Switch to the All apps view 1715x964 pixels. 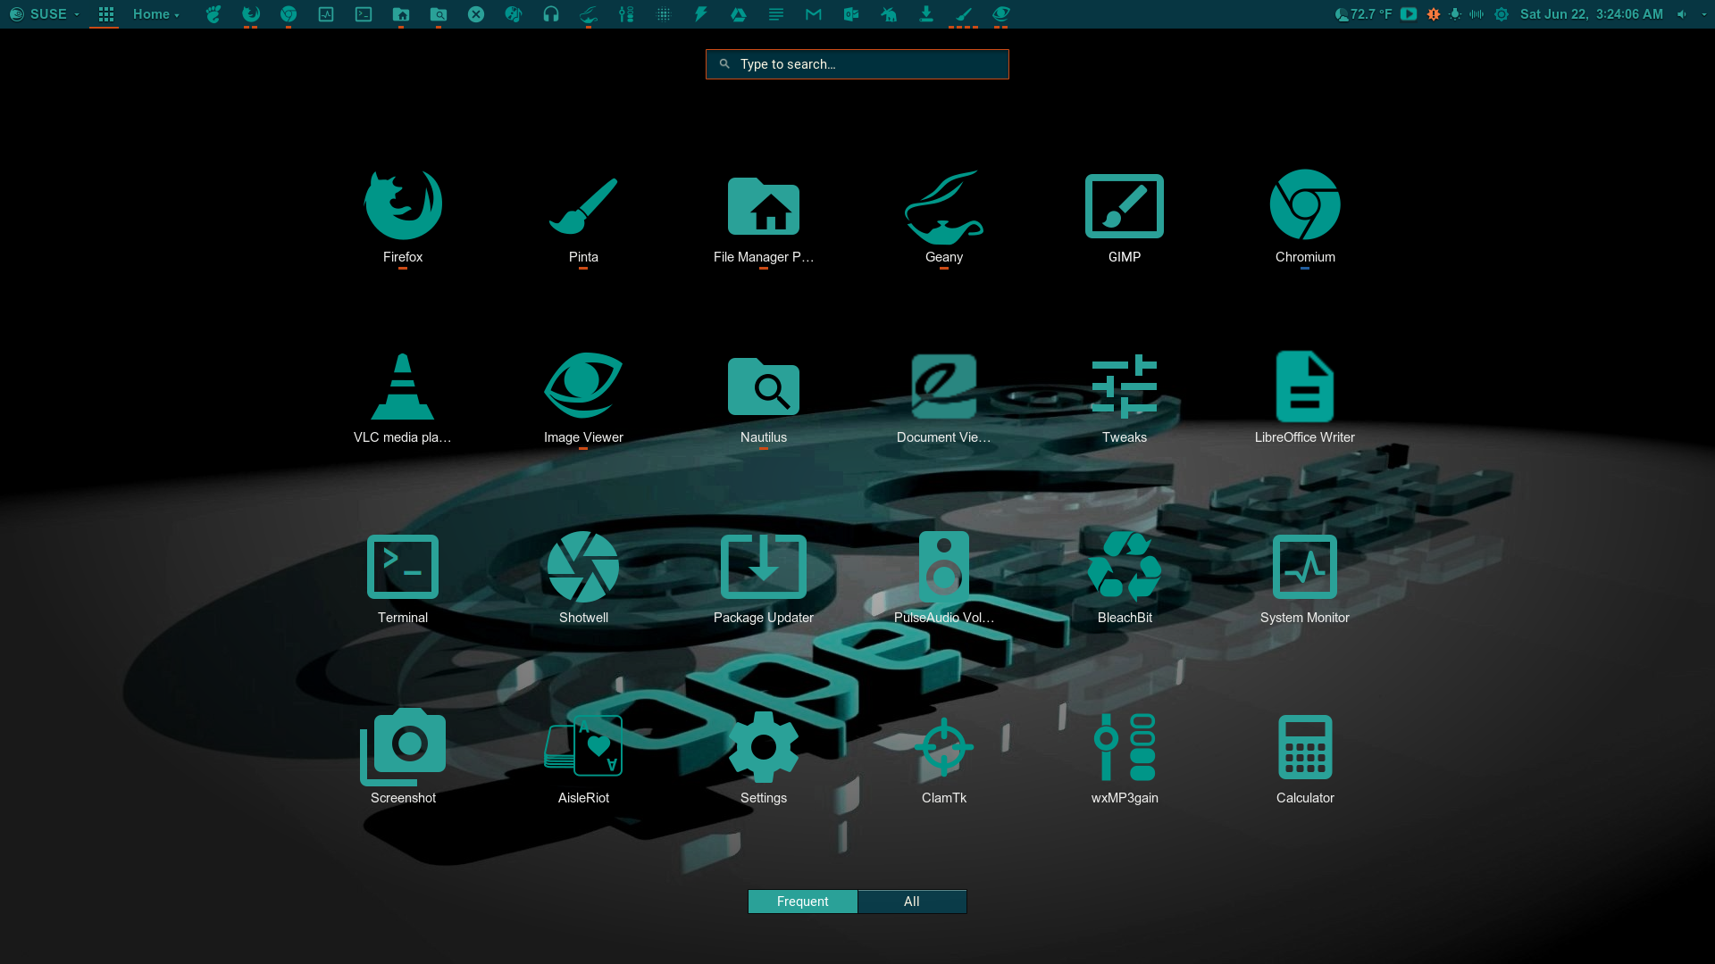tap(912, 902)
